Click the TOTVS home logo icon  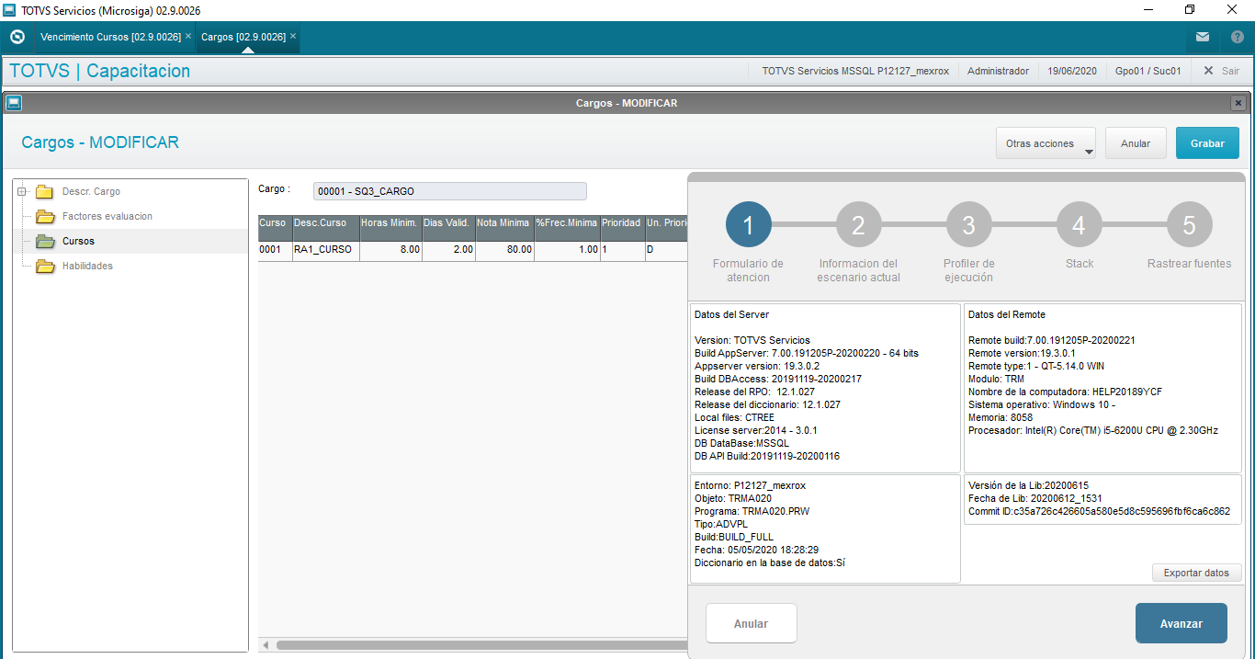point(17,37)
